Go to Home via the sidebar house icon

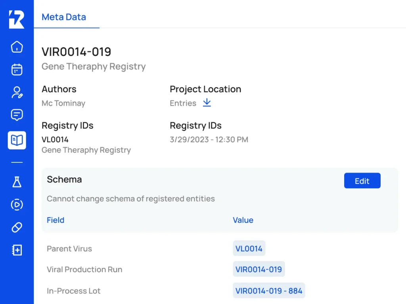[17, 47]
